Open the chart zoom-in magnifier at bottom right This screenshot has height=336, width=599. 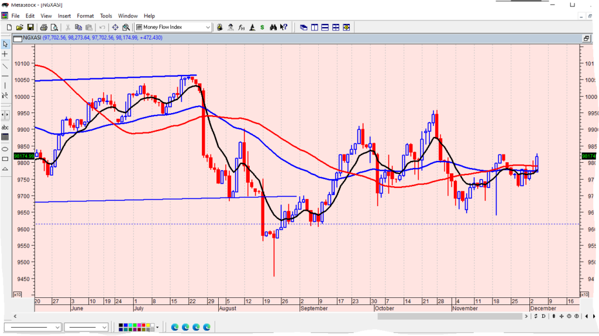click(577, 316)
